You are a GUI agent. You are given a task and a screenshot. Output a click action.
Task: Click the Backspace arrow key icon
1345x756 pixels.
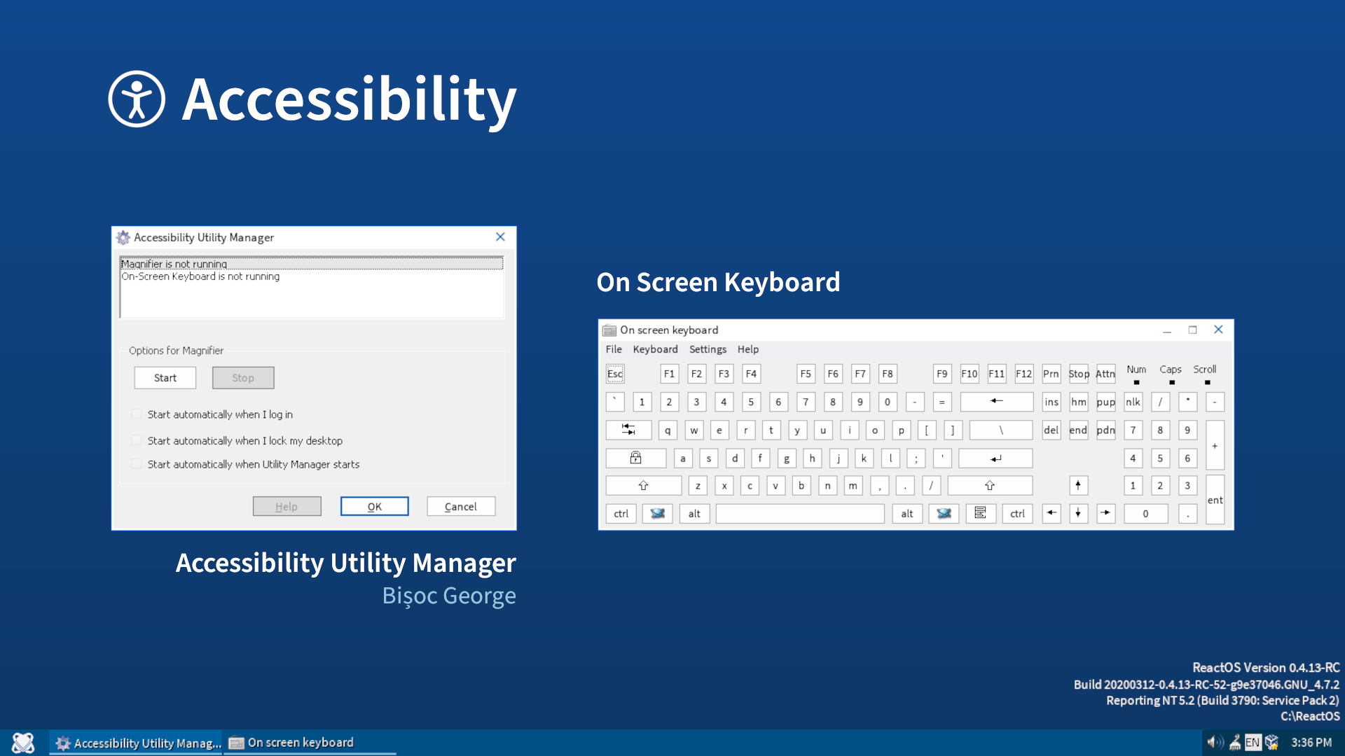tap(997, 400)
